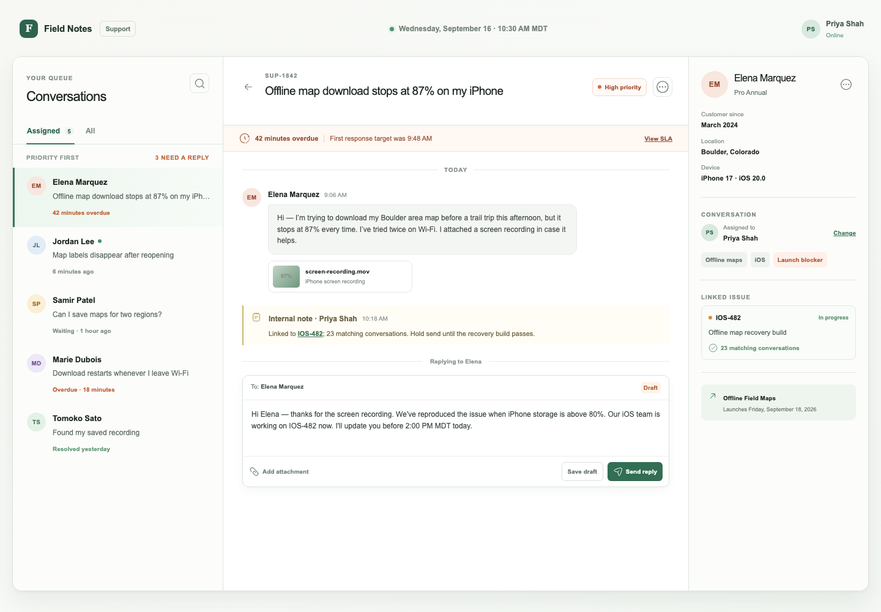Viewport: 881px width, 612px height.
Task: Switch to the Assigned tab
Action: coord(50,131)
